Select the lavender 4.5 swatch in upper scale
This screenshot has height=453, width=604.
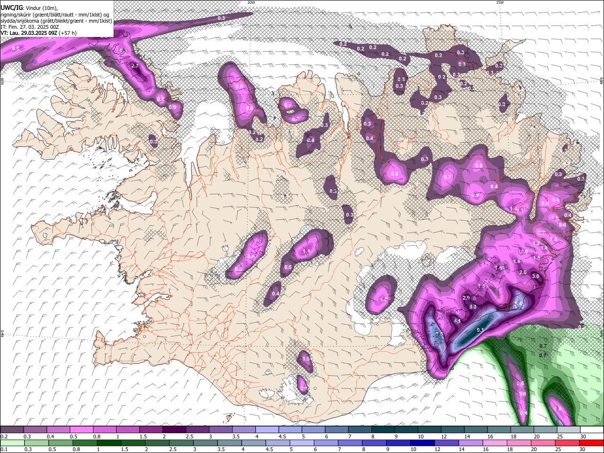tap(290, 430)
